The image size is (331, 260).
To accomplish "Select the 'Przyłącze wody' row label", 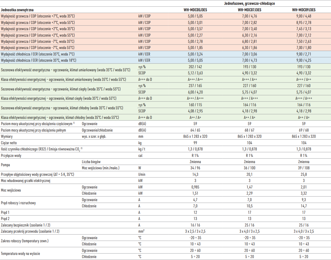I will coord(11,155).
